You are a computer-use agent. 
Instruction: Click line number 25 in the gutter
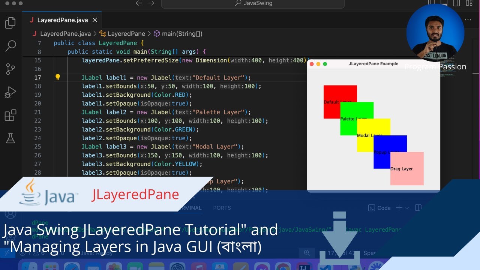(x=37, y=147)
